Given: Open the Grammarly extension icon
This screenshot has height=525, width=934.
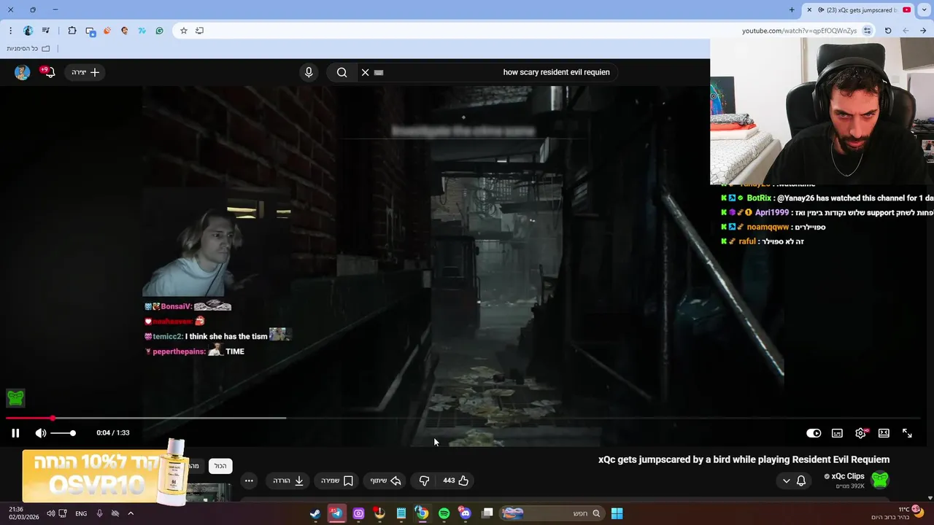Looking at the screenshot, I should [160, 31].
